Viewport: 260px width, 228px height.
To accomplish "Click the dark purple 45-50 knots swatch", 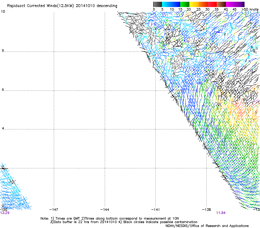I will point(240,4).
